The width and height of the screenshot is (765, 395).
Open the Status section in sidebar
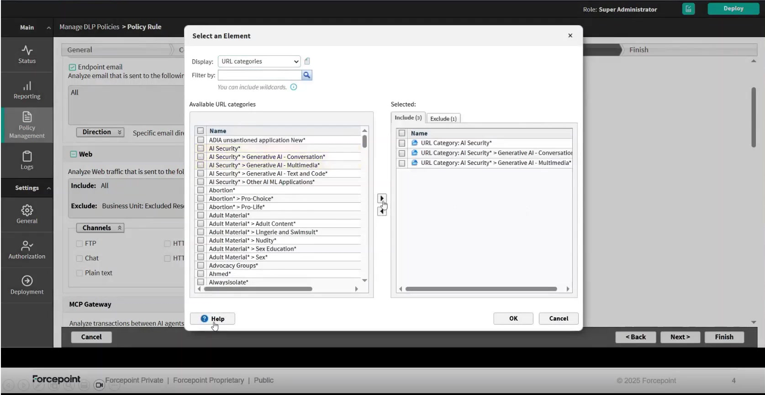click(x=27, y=54)
